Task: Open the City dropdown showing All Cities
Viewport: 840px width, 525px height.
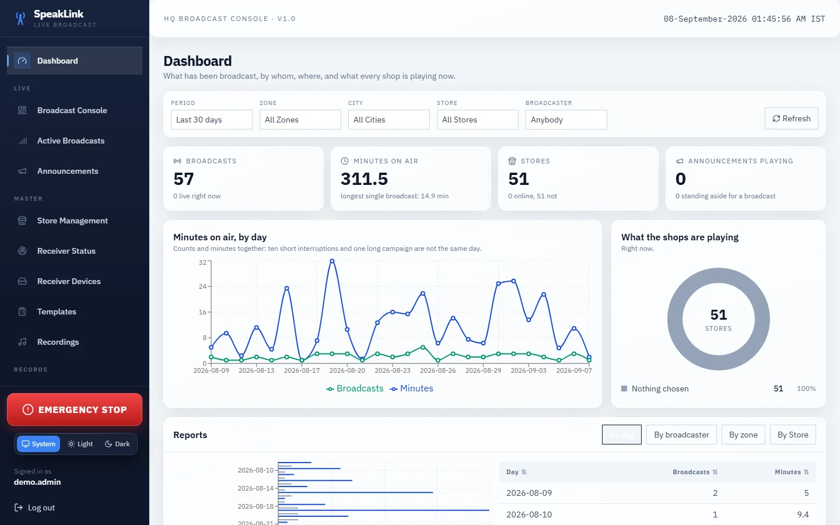Action: click(389, 120)
